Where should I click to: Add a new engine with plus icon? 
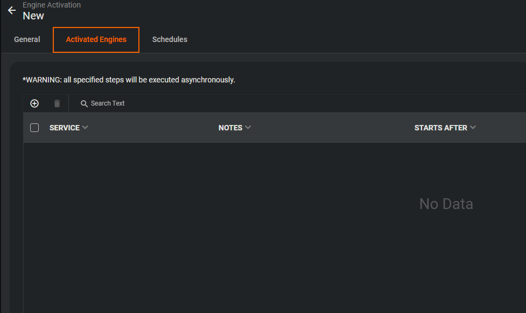coord(34,103)
